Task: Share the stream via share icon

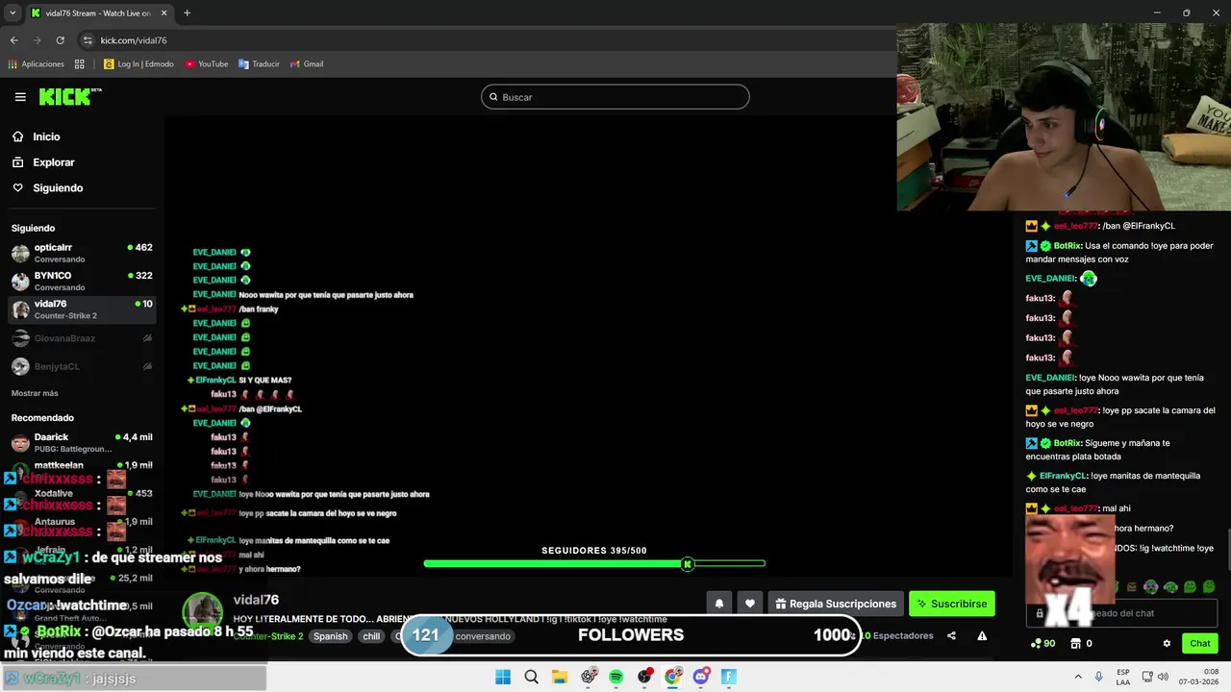Action: (x=951, y=635)
